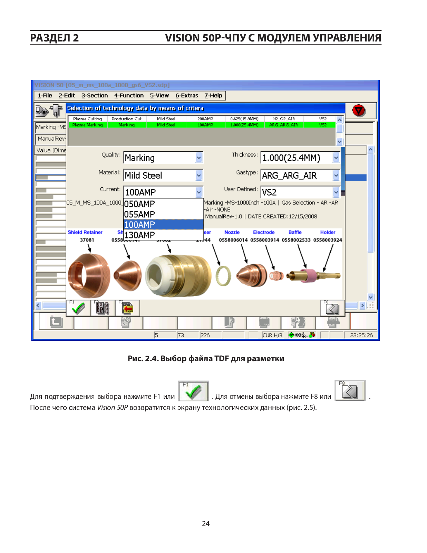Click scroll-down arrow of the background value table
Viewport: 427px width, 553px height.
click(371, 297)
